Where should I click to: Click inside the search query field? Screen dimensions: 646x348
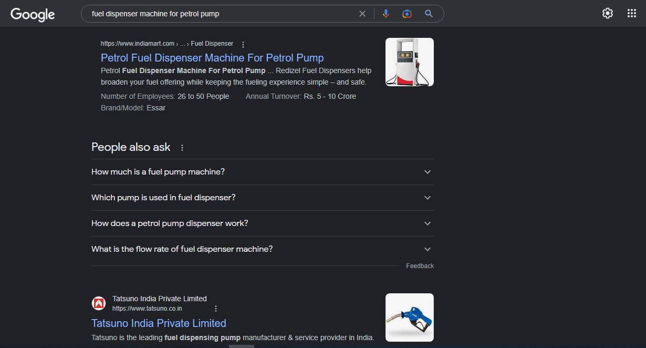click(x=221, y=14)
